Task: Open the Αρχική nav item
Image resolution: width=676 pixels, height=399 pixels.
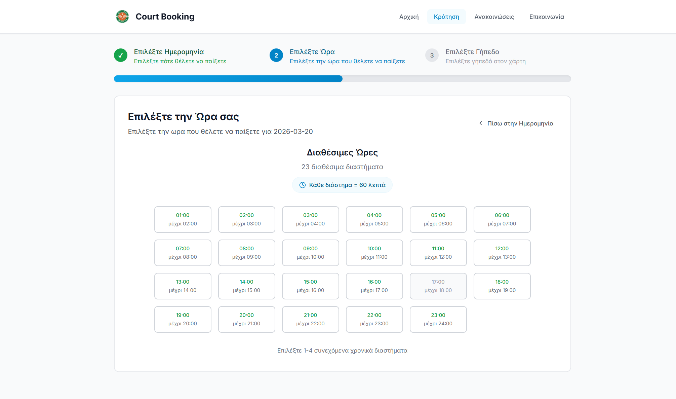Action: coord(409,17)
